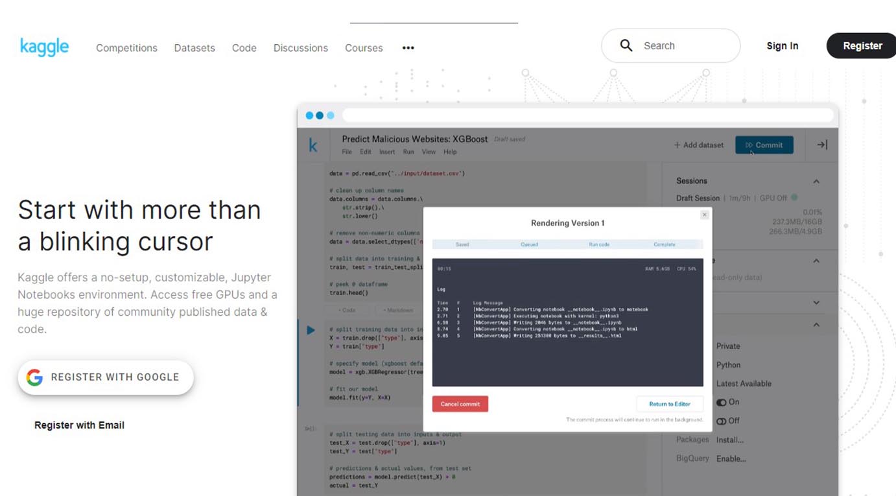Click Install... next to Packages
The image size is (896, 496).
730,440
